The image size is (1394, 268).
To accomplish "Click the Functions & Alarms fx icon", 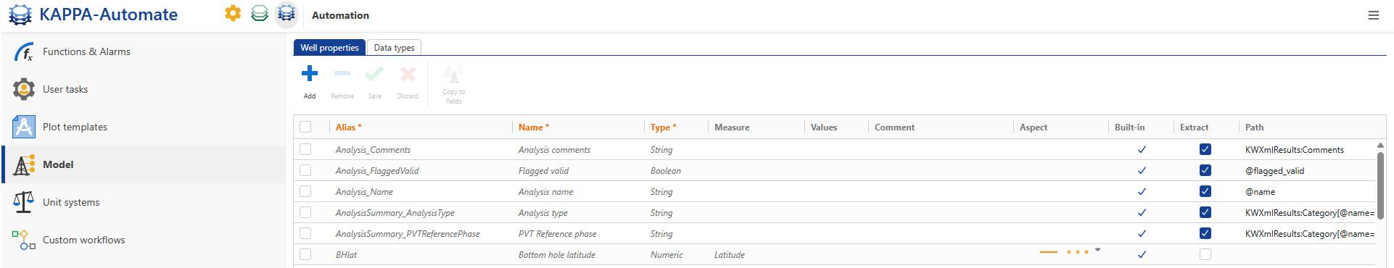I will click(23, 51).
